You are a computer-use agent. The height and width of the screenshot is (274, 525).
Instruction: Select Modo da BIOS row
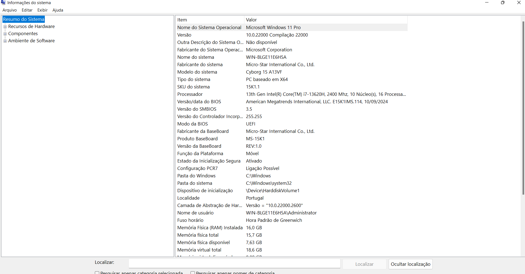coord(291,124)
